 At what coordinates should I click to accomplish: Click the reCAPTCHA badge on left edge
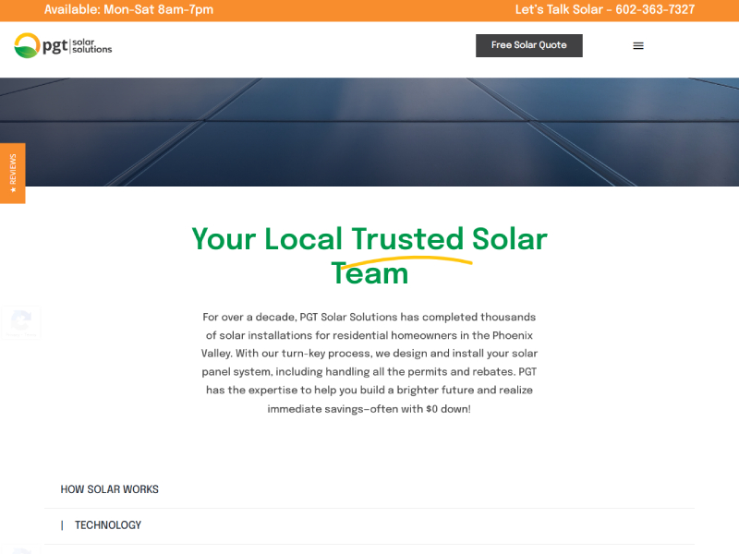point(18,321)
